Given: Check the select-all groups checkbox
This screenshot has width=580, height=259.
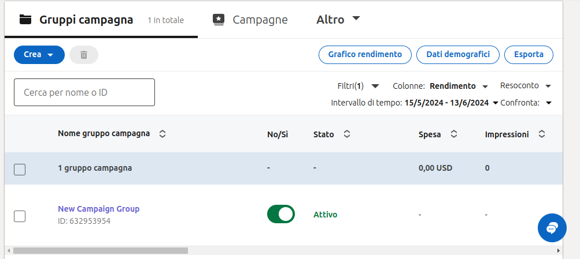Looking at the screenshot, I should pyautogui.click(x=20, y=169).
